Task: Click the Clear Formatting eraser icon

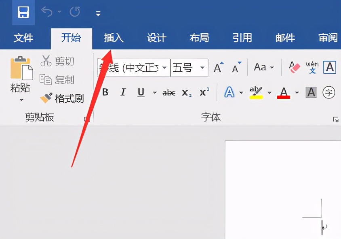Action: pyautogui.click(x=294, y=67)
